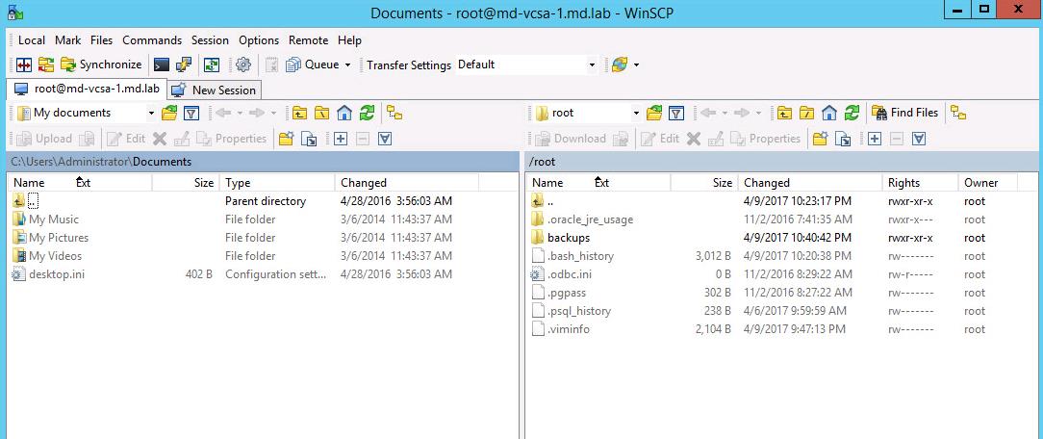
Task: Open the terminal console icon
Action: point(162,65)
